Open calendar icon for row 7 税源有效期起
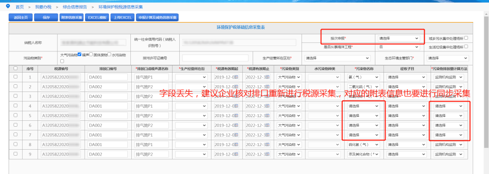This screenshot has width=489, height=174. point(237,135)
